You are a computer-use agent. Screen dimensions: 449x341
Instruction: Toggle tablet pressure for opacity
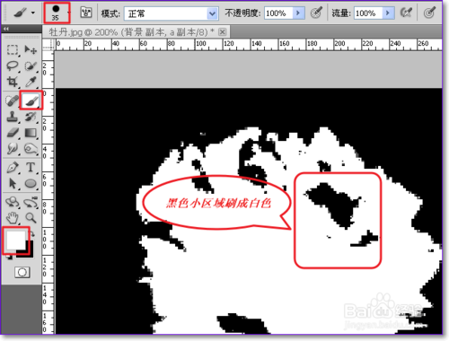point(316,13)
